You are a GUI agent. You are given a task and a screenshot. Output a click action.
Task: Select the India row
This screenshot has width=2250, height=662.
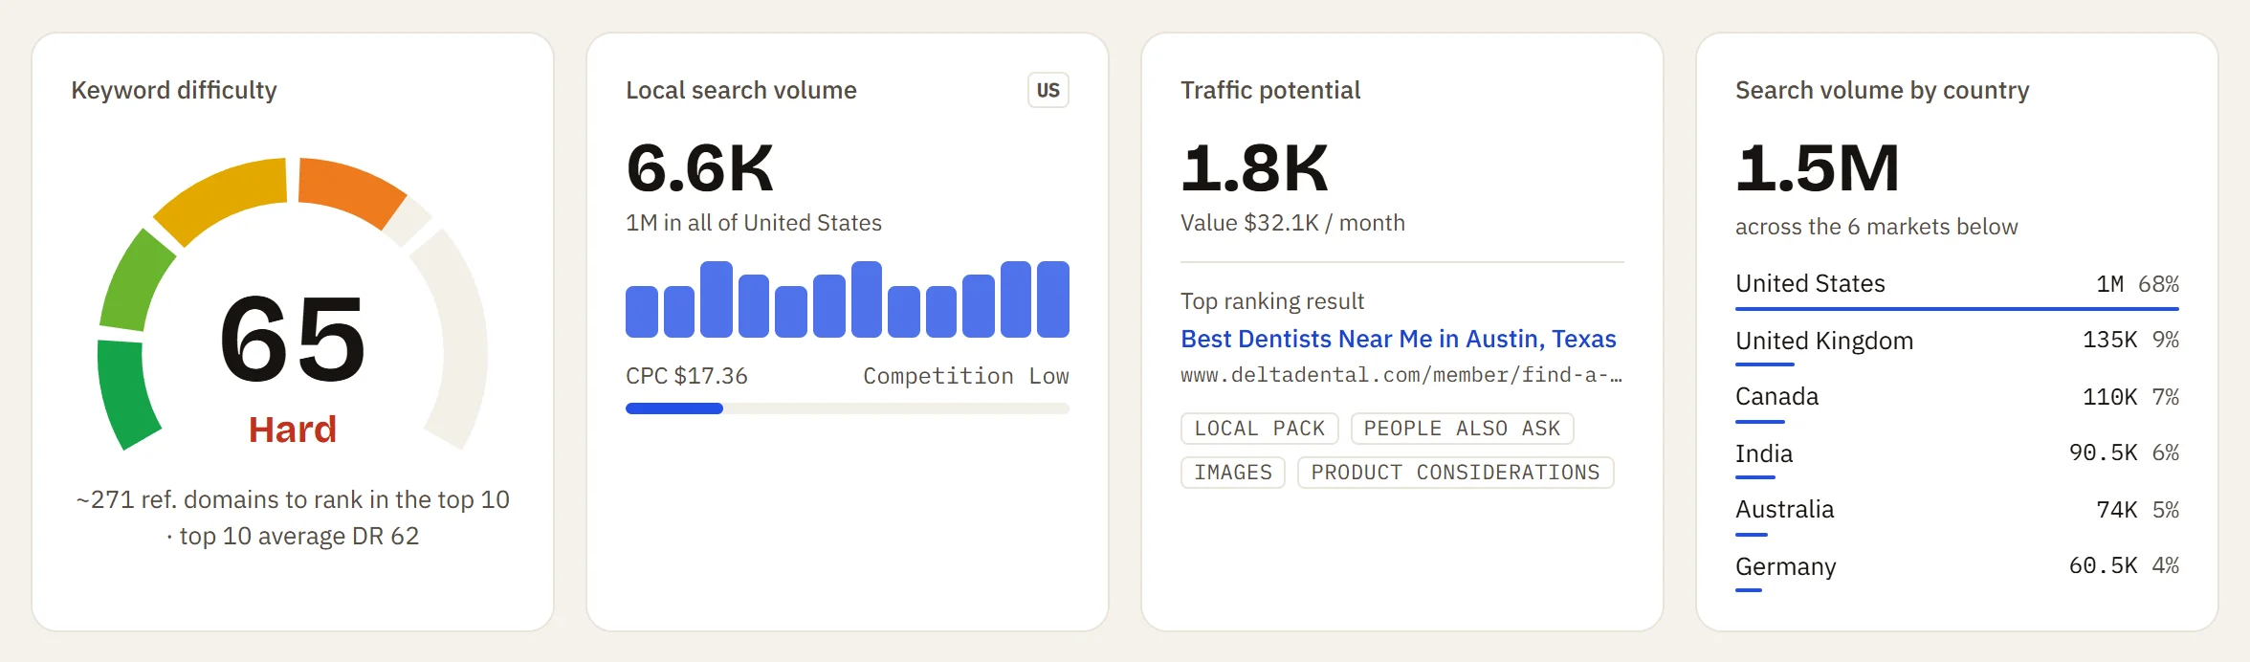coord(1957,458)
